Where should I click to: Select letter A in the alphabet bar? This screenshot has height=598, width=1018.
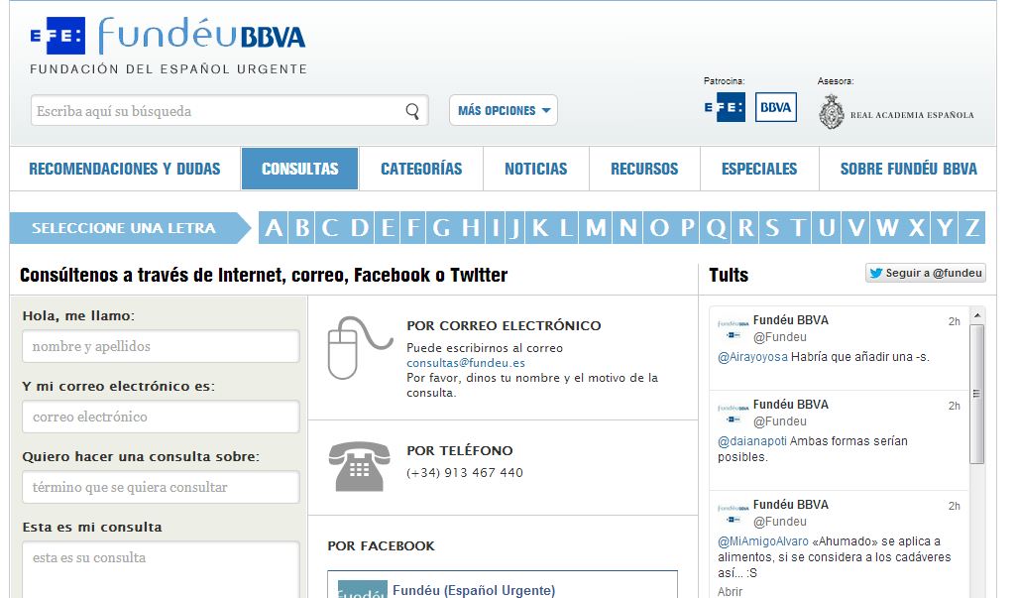click(274, 228)
